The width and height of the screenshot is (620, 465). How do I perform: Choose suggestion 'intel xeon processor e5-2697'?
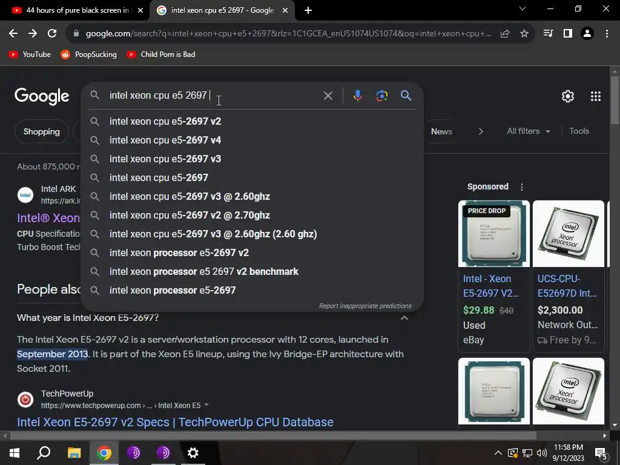click(x=252, y=291)
